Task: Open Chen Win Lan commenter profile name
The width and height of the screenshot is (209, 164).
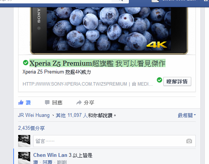Action: (50, 155)
